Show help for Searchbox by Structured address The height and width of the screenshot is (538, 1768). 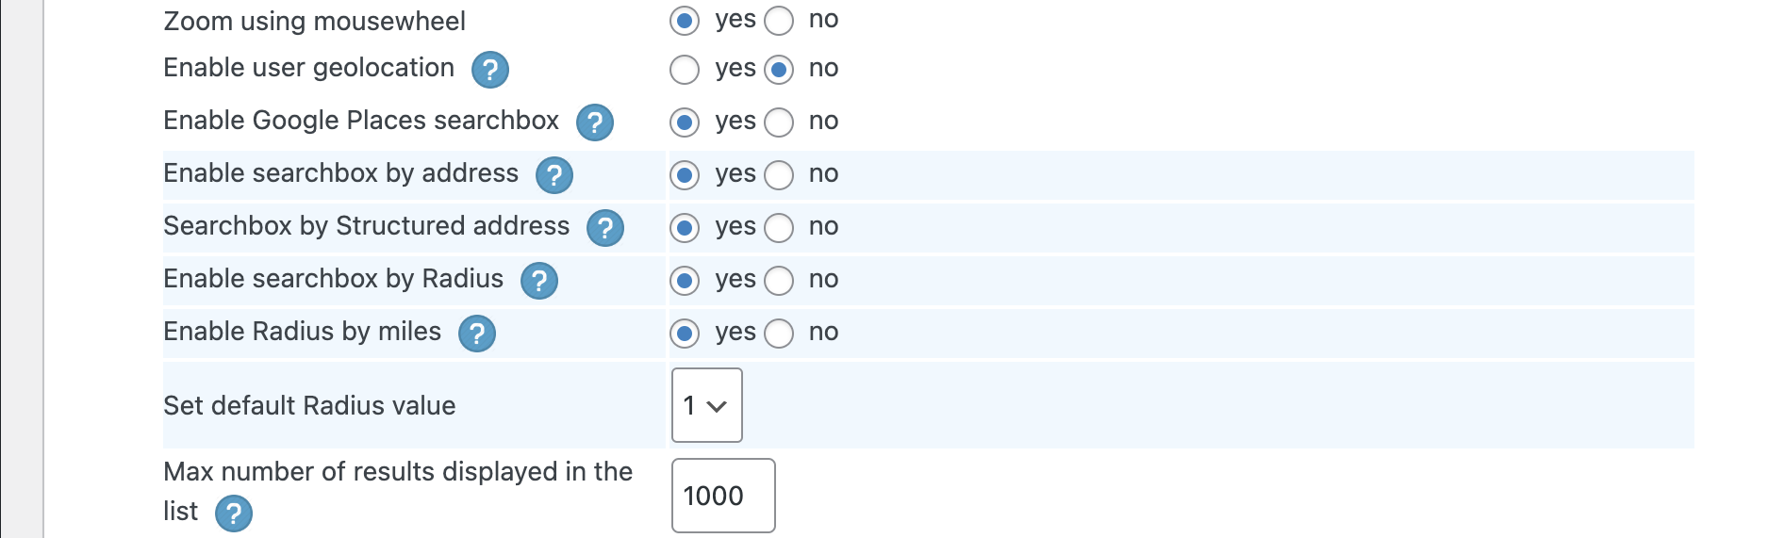[x=604, y=228]
